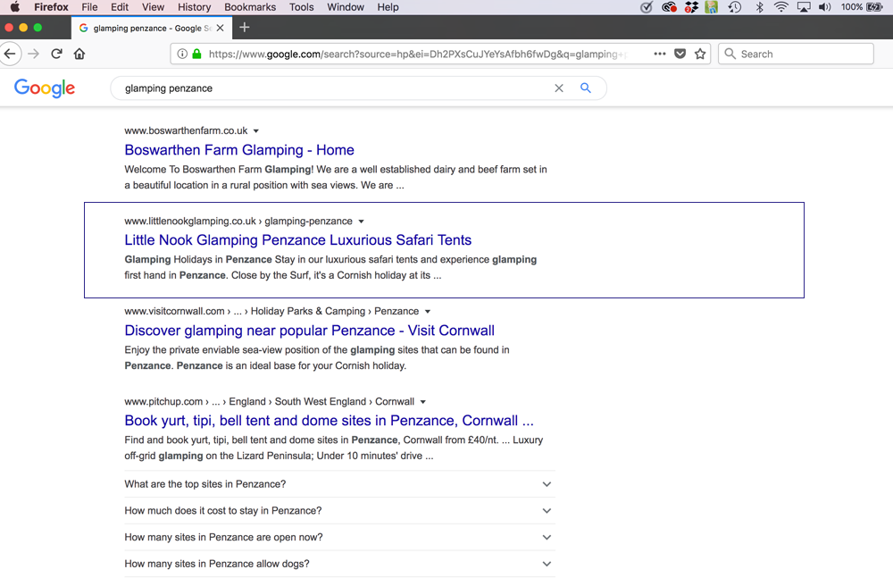Open 'Discover glamping near popular Penzance' result
This screenshot has width=893, height=578.
[309, 331]
